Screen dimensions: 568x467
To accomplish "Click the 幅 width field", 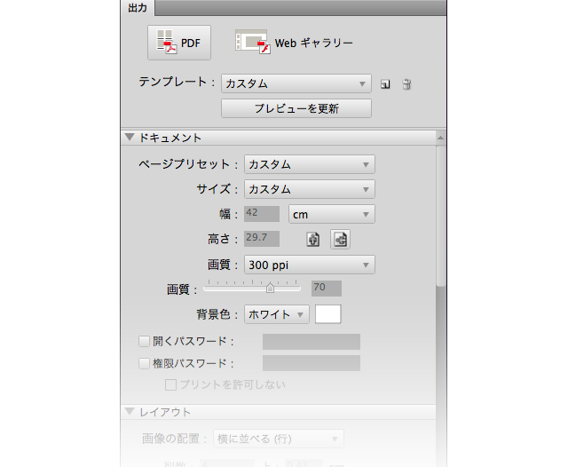I will (262, 214).
